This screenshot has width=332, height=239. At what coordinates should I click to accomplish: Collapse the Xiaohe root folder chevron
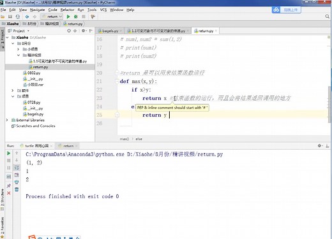pyautogui.click(x=8, y=38)
